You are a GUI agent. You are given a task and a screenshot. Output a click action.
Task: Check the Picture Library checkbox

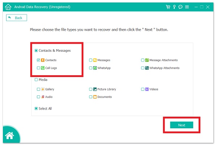click(90, 89)
